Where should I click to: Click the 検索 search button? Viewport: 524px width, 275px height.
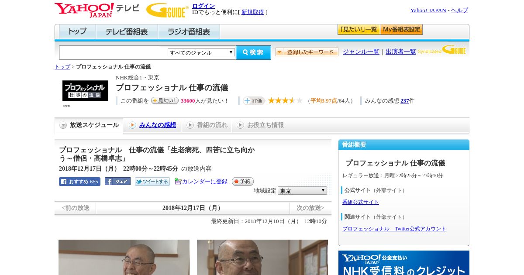pyautogui.click(x=253, y=52)
